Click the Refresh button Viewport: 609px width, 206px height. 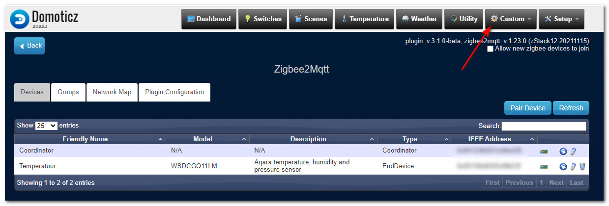click(571, 108)
